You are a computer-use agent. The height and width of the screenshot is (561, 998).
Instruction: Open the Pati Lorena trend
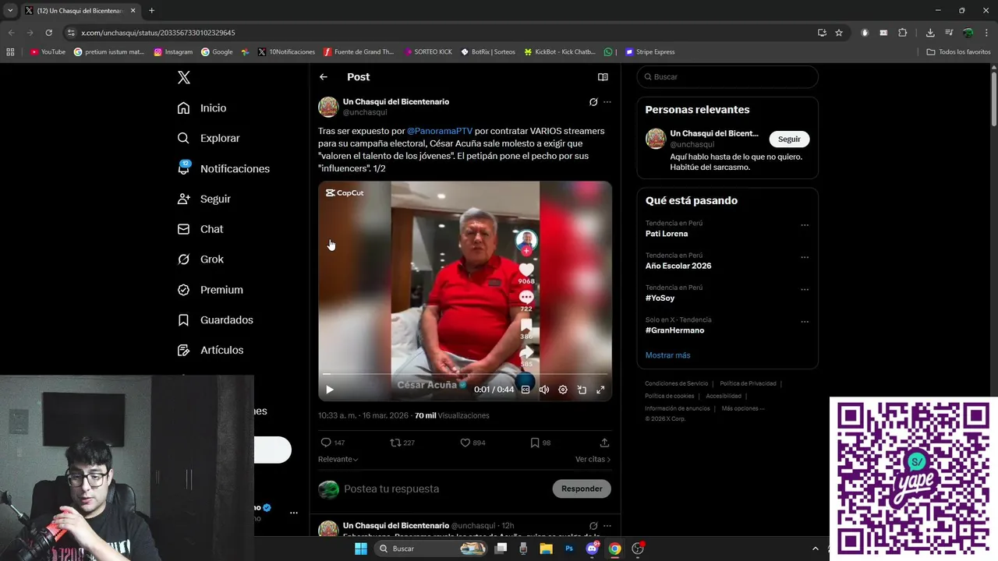click(667, 234)
